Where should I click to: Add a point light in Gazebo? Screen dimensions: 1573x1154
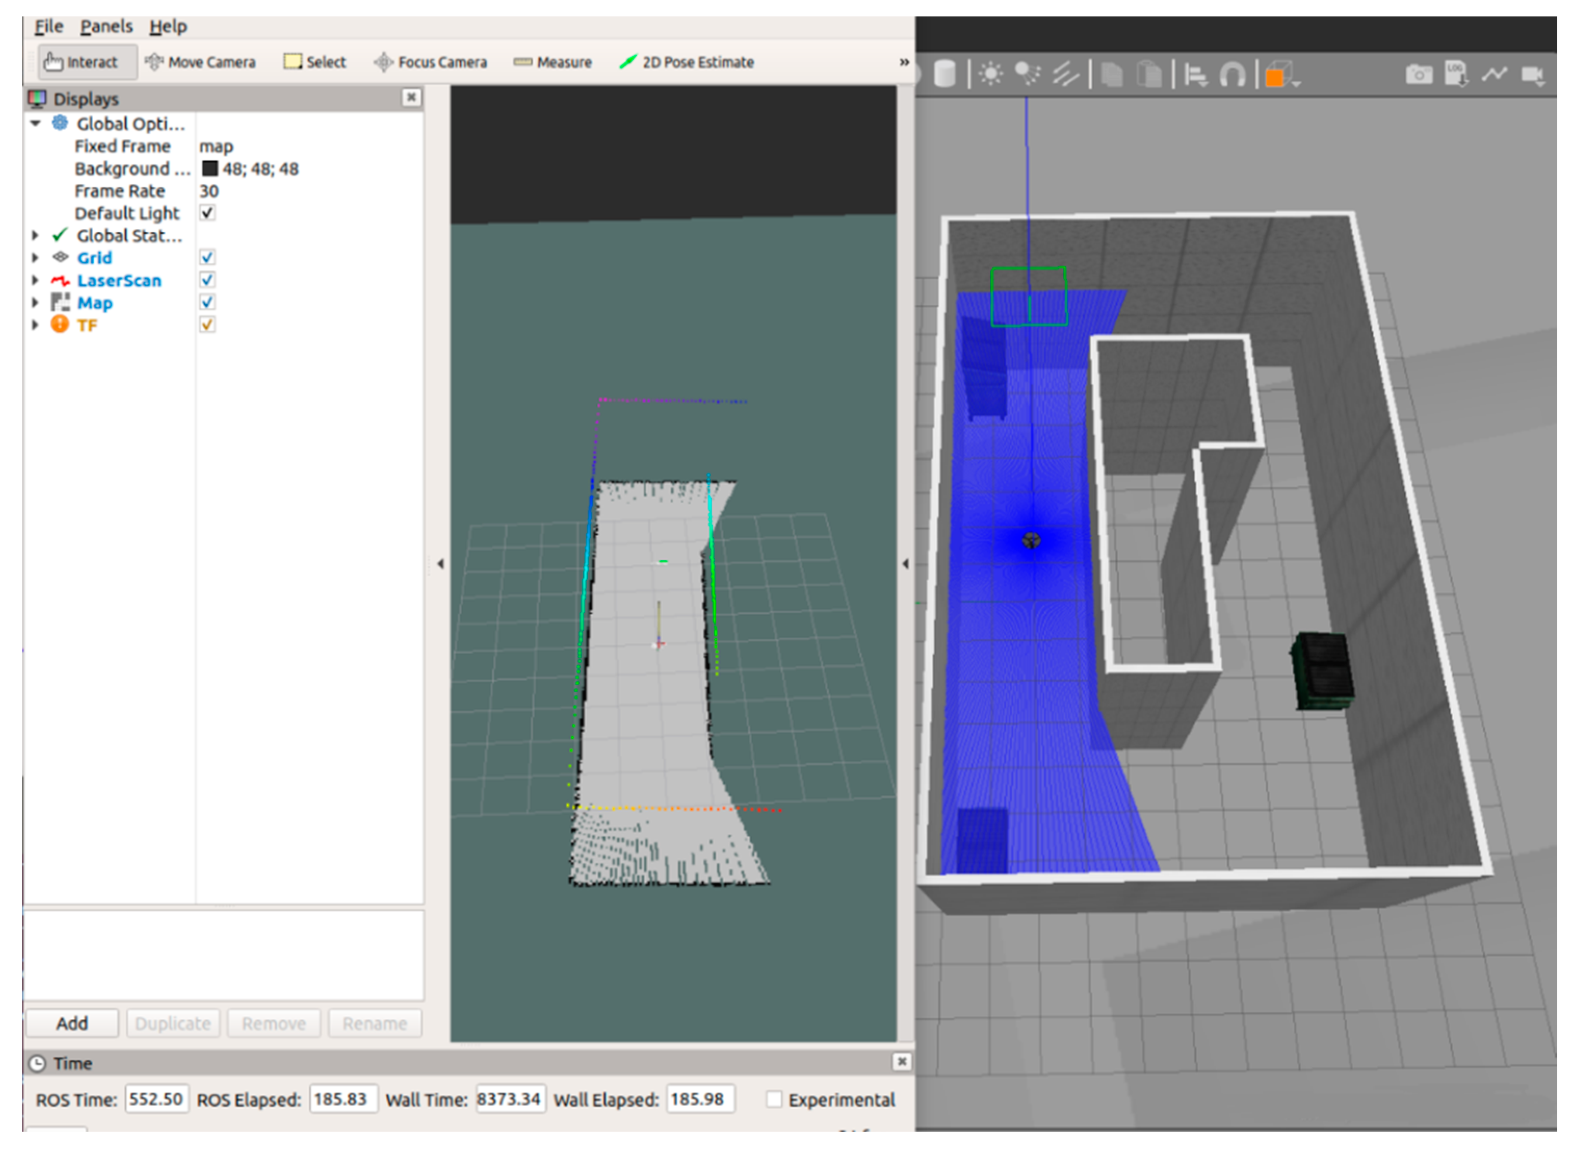pos(990,74)
